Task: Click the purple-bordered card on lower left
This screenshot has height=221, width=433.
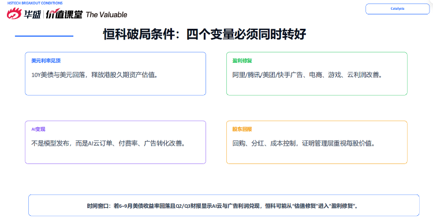Action: click(x=115, y=142)
